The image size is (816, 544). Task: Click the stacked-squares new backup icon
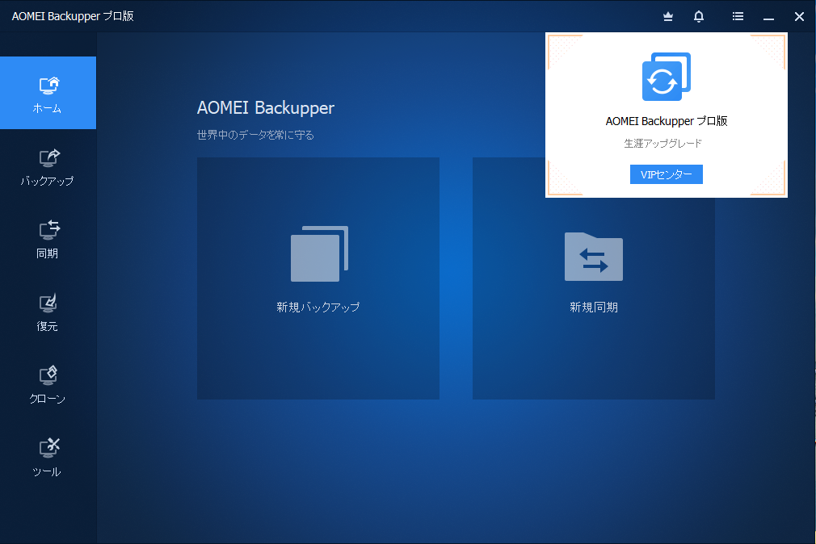point(319,253)
